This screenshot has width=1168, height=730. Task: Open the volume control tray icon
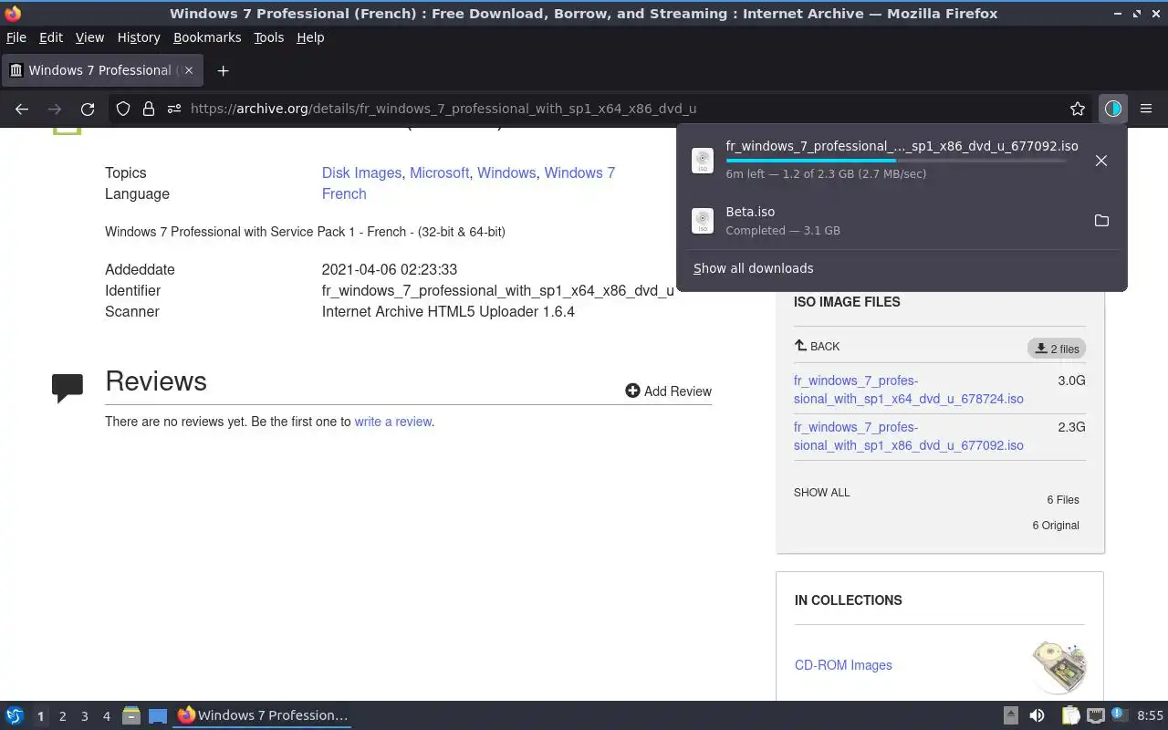[x=1037, y=715]
